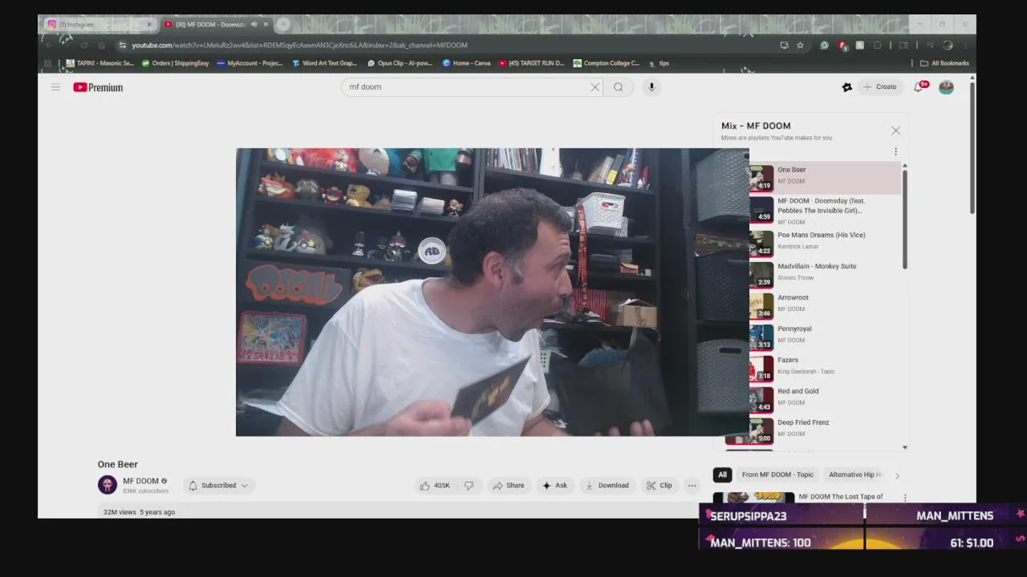Click the icon left of Create
The height and width of the screenshot is (577, 1027).
pos(846,87)
